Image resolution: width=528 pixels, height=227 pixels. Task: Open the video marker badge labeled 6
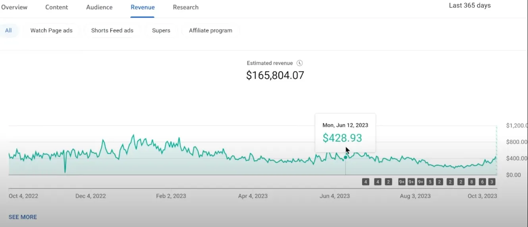click(482, 182)
